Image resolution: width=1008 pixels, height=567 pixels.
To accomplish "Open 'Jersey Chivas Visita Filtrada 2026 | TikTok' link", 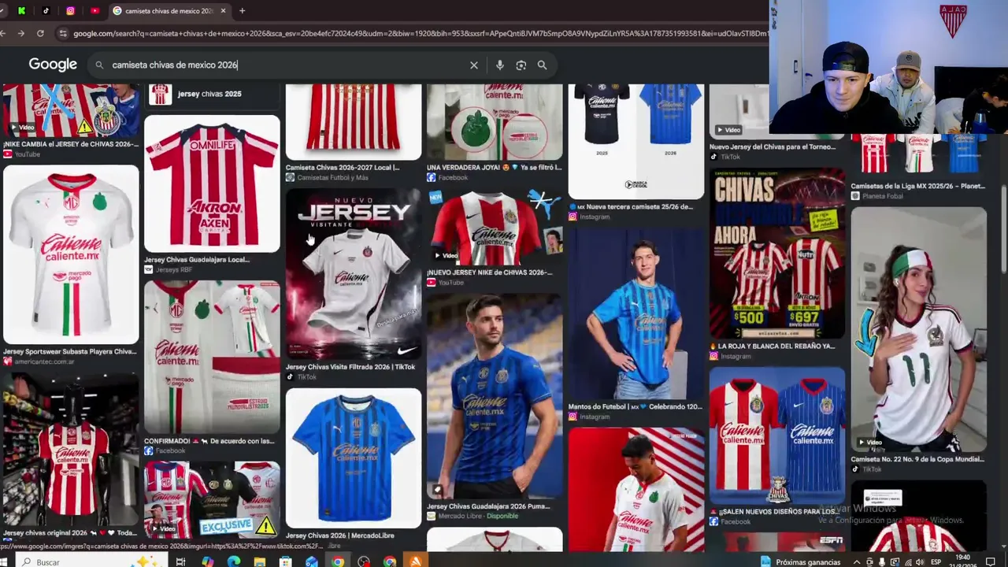I will [350, 367].
